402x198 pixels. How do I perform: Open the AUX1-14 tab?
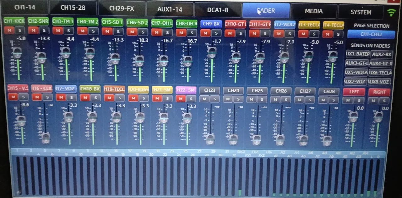(170, 9)
